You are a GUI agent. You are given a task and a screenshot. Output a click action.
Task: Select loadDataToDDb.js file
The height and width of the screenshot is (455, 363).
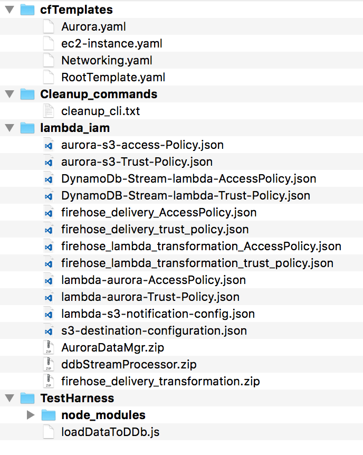(182, 432)
